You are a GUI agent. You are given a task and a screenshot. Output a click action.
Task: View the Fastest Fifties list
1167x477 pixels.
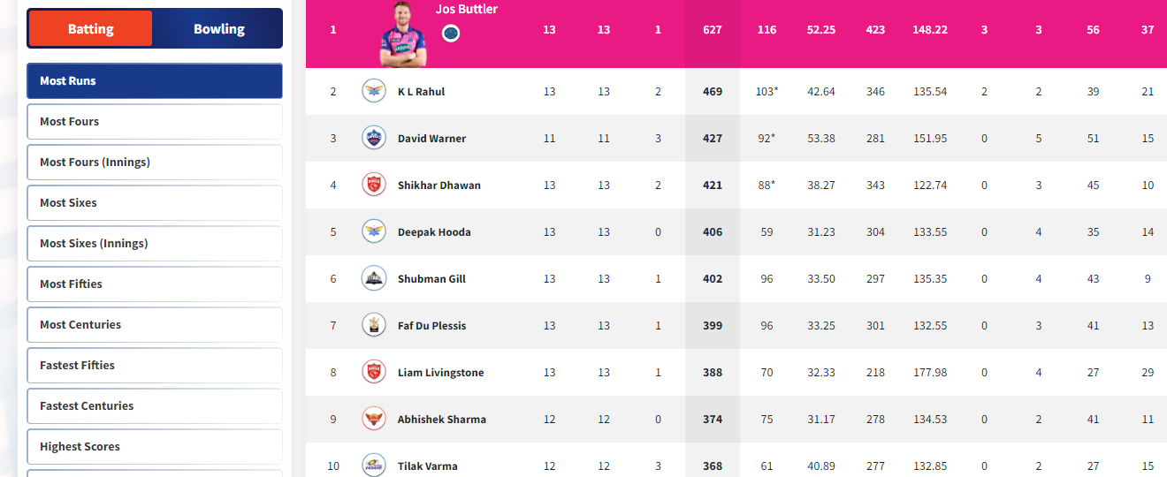tap(155, 365)
